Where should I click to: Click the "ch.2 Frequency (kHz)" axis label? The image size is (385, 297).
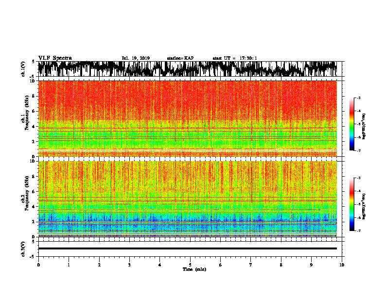pyautogui.click(x=25, y=193)
